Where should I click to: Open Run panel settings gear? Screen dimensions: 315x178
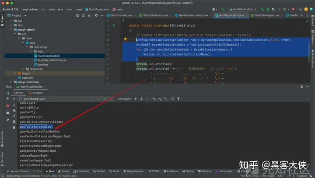tap(302, 87)
